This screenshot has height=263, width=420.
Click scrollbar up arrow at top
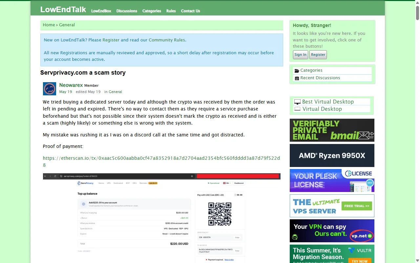[x=417, y=2]
